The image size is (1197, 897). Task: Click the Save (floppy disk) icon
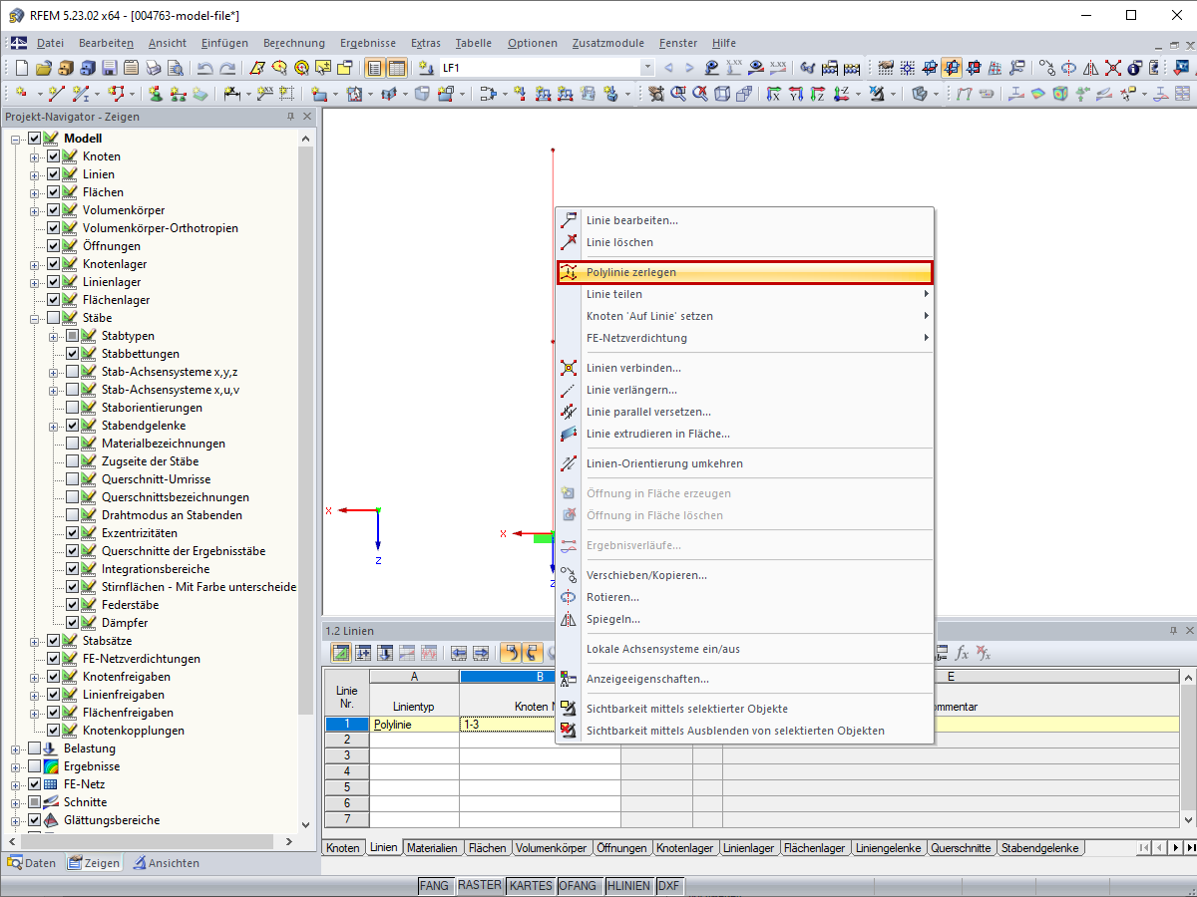pyautogui.click(x=109, y=68)
